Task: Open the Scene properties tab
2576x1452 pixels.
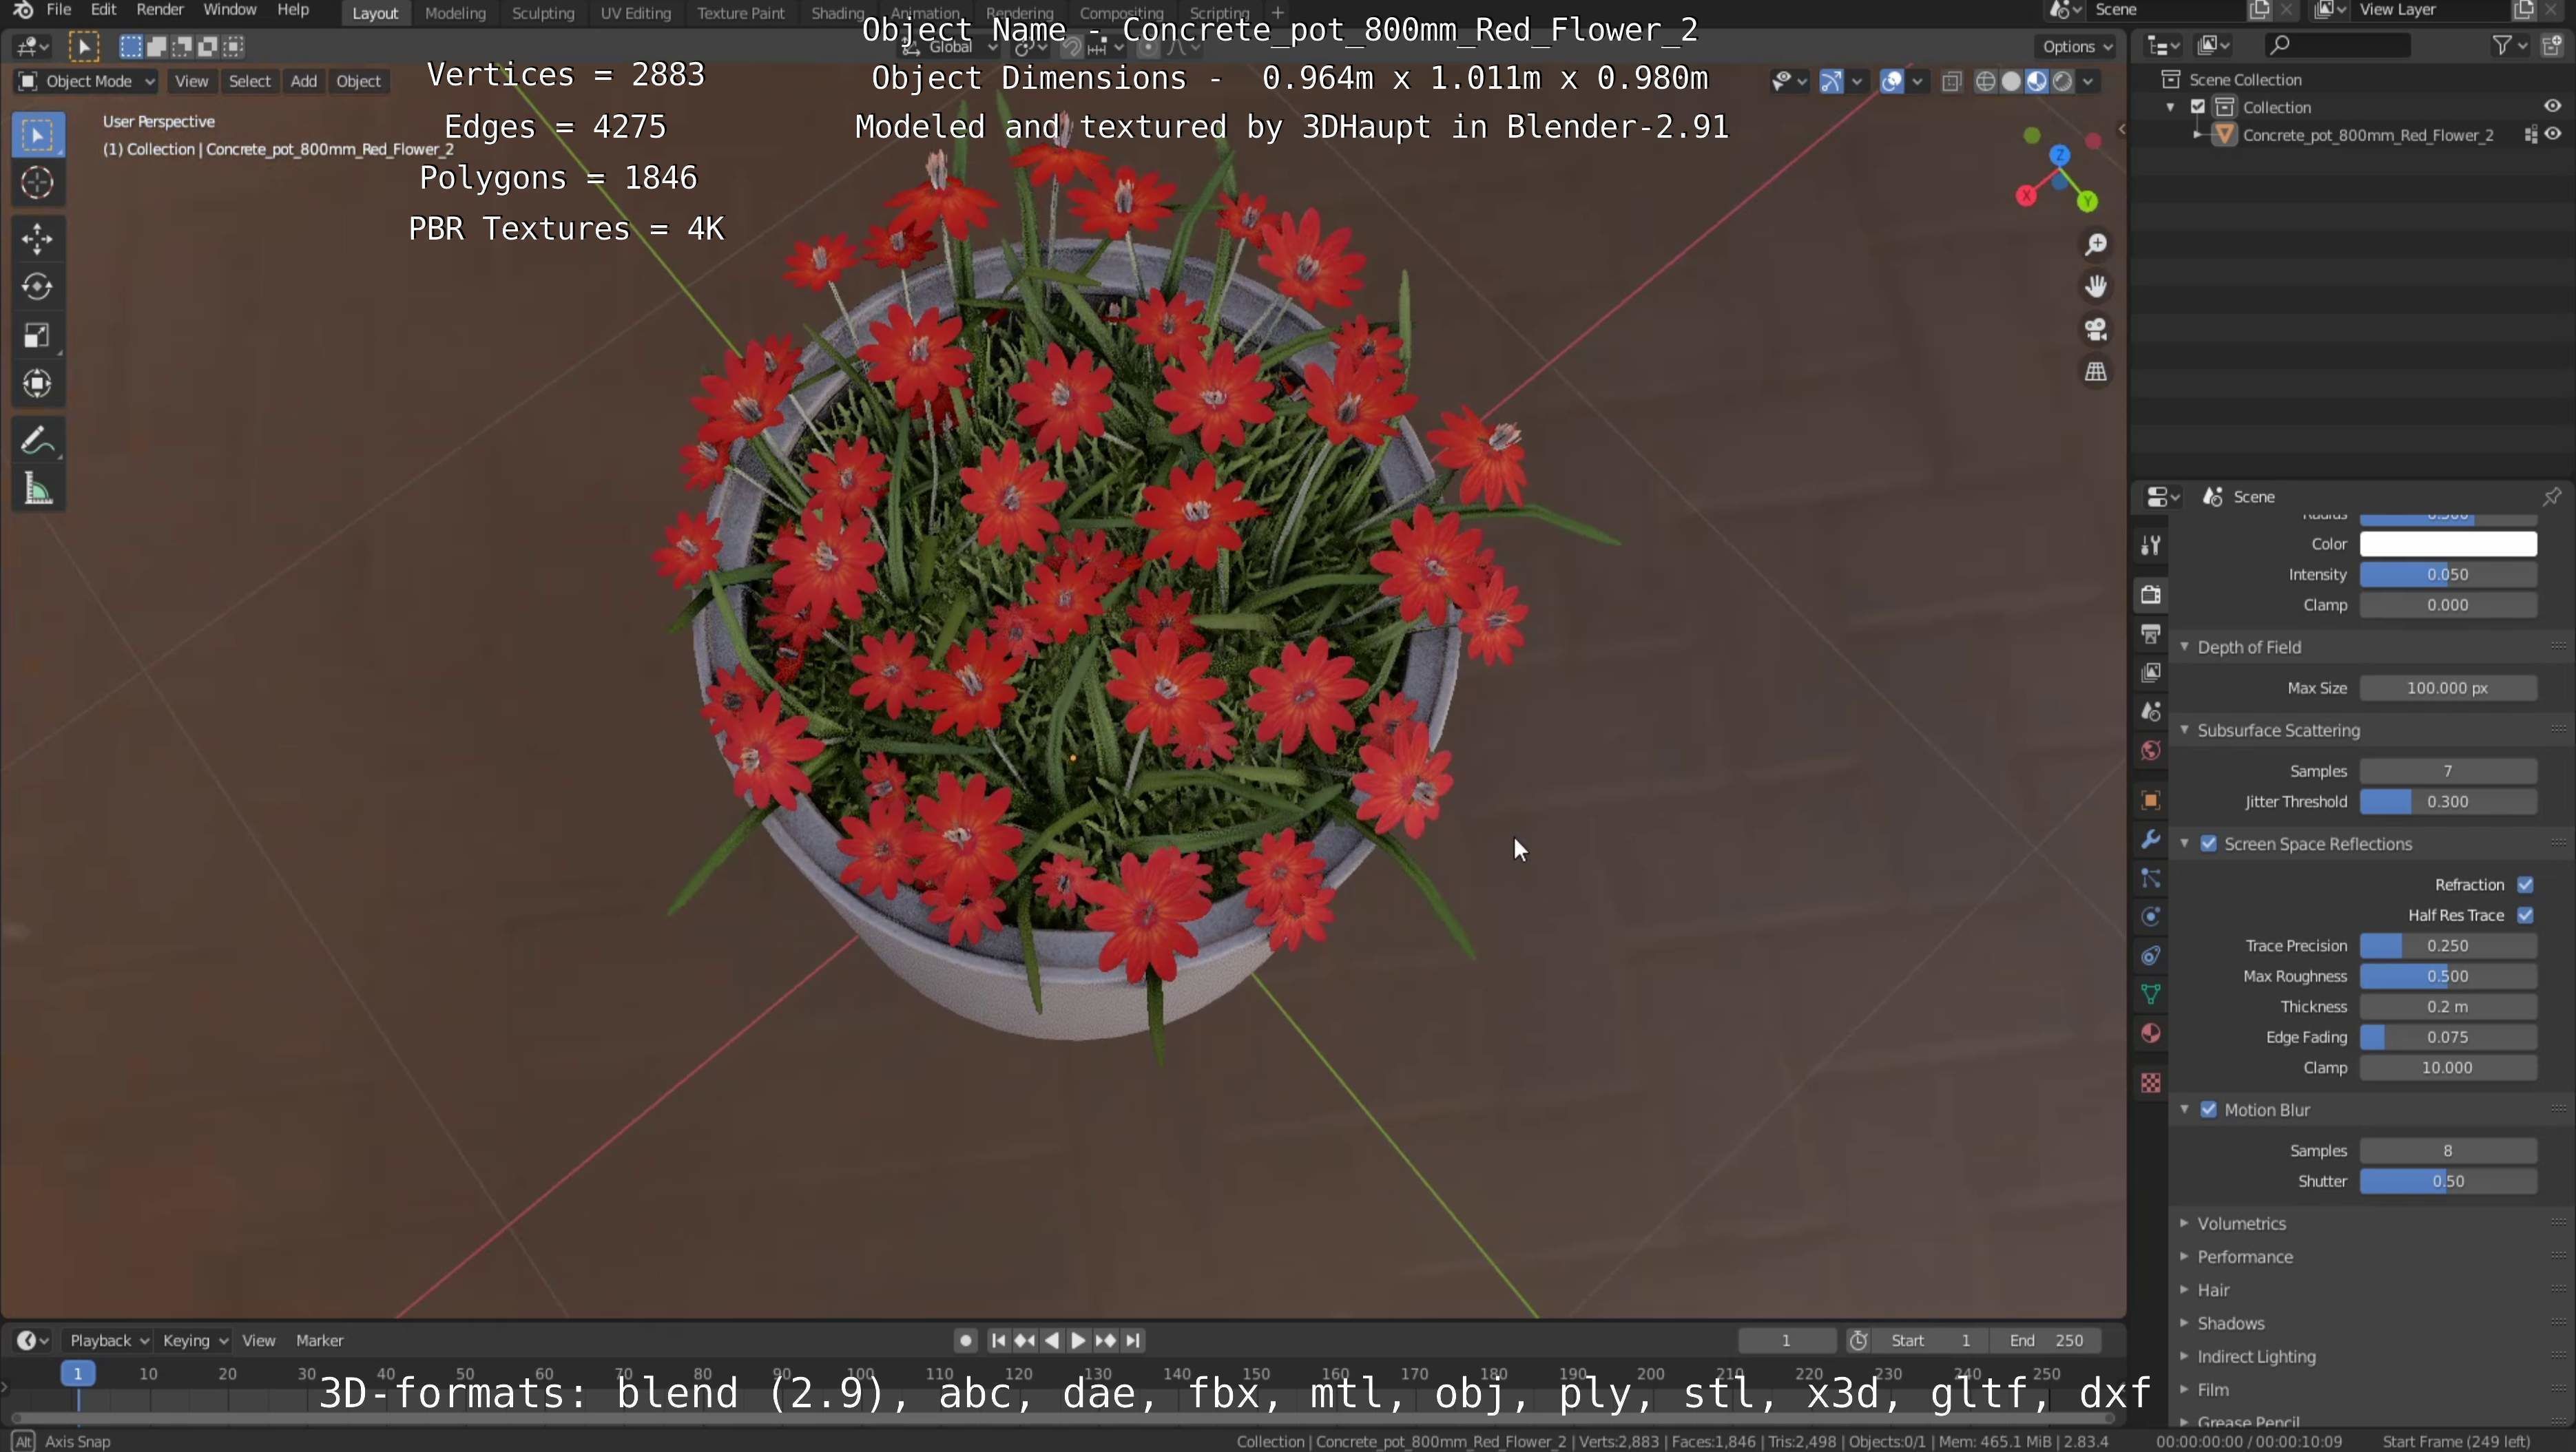Action: tap(2151, 711)
